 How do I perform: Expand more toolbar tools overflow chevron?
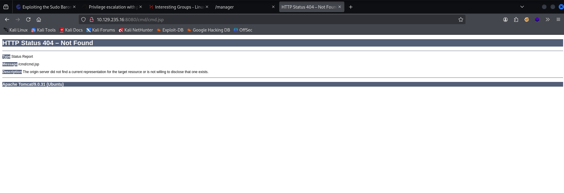pos(547,19)
